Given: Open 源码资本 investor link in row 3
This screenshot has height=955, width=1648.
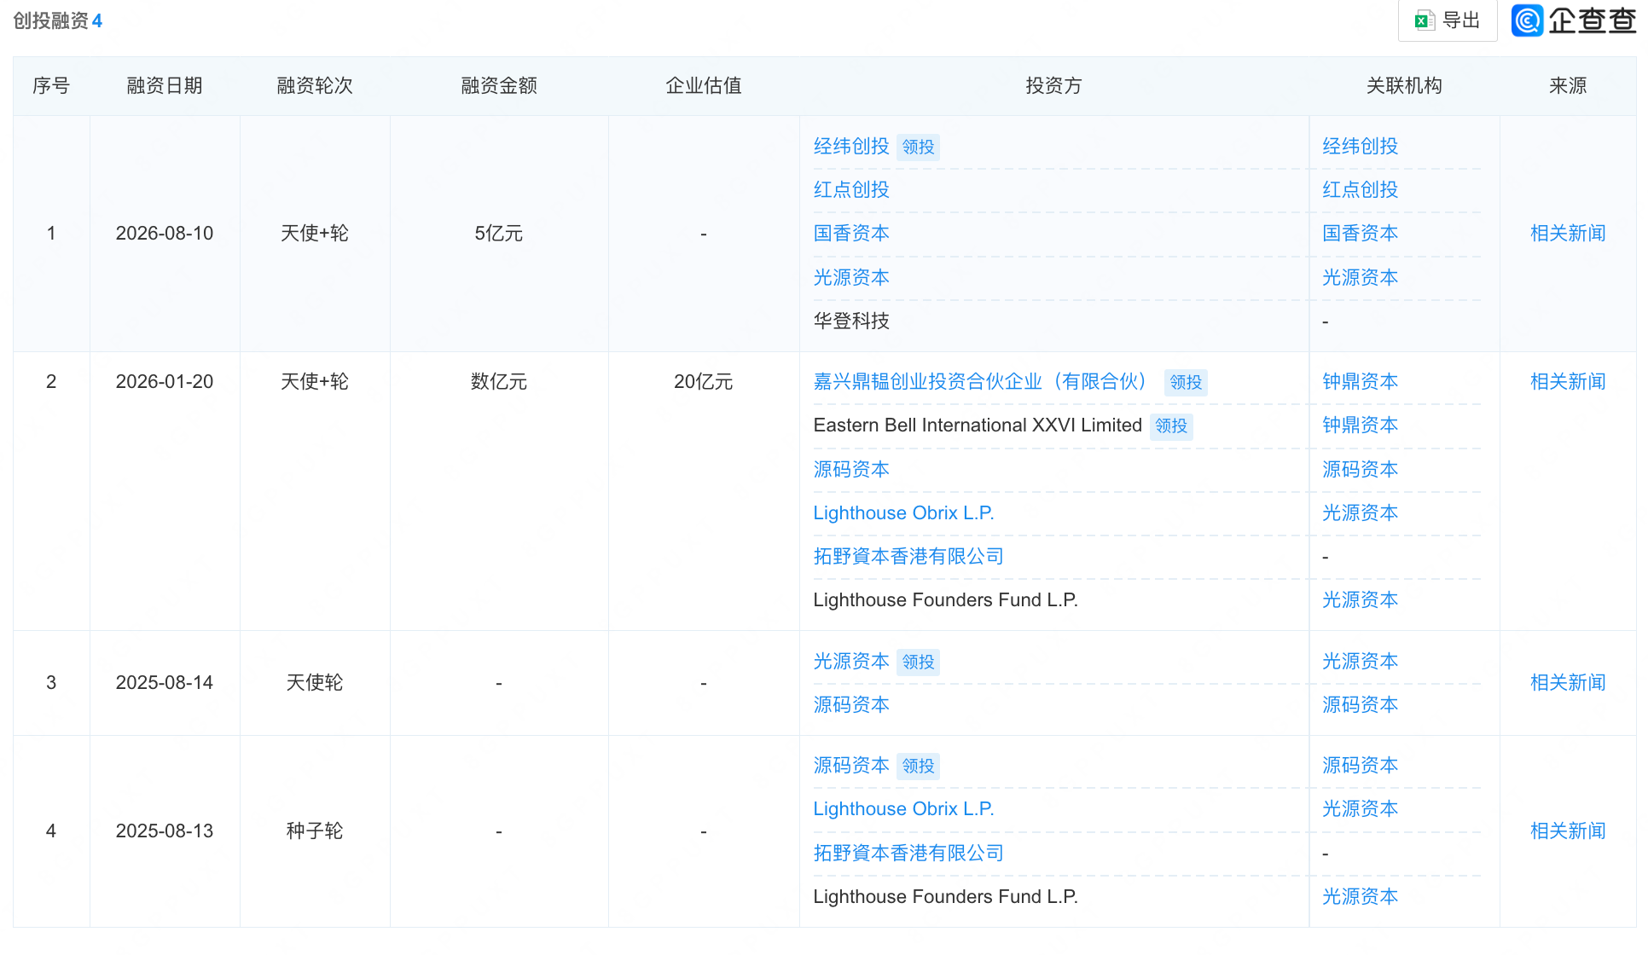Looking at the screenshot, I should point(851,705).
